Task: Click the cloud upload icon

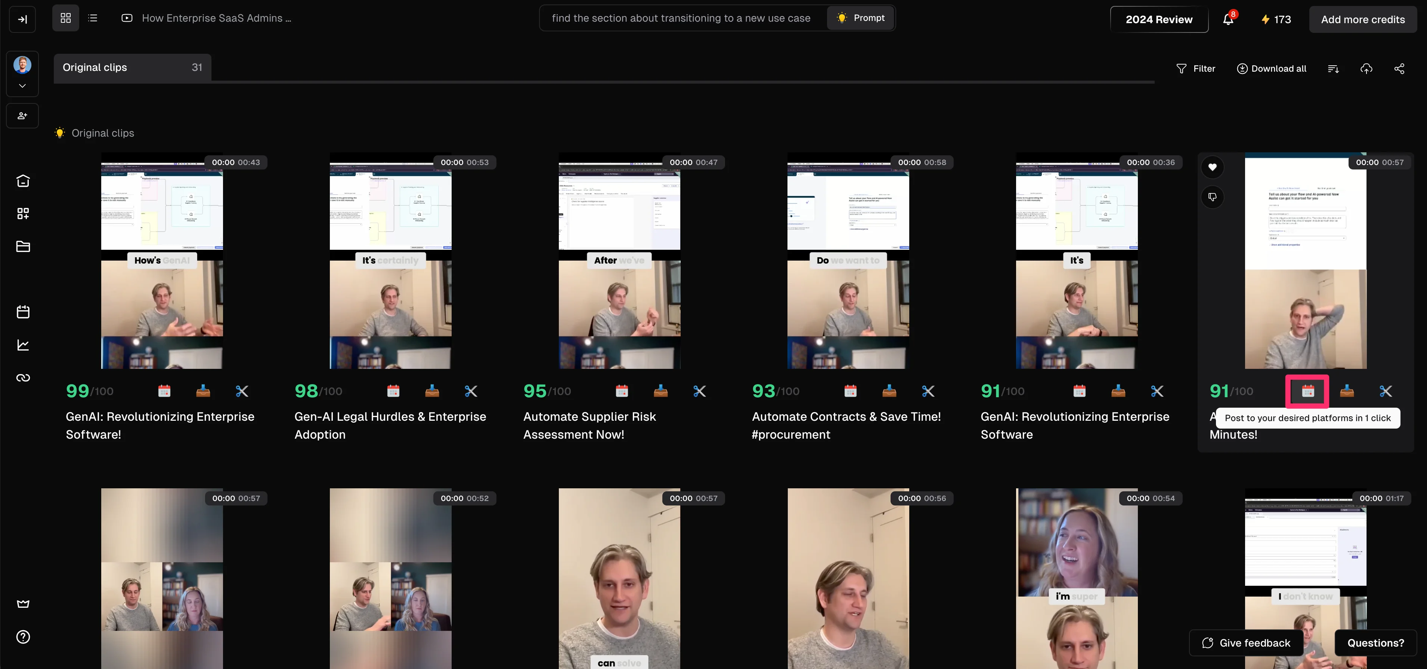Action: pyautogui.click(x=1366, y=69)
